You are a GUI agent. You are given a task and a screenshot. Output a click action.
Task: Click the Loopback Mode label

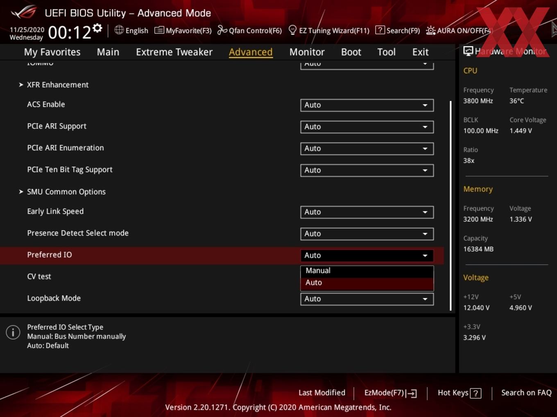(54, 298)
